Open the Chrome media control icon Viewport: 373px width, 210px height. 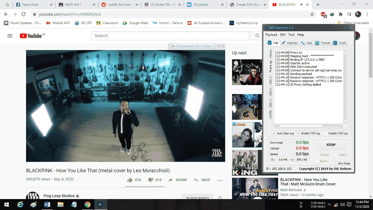point(349,14)
